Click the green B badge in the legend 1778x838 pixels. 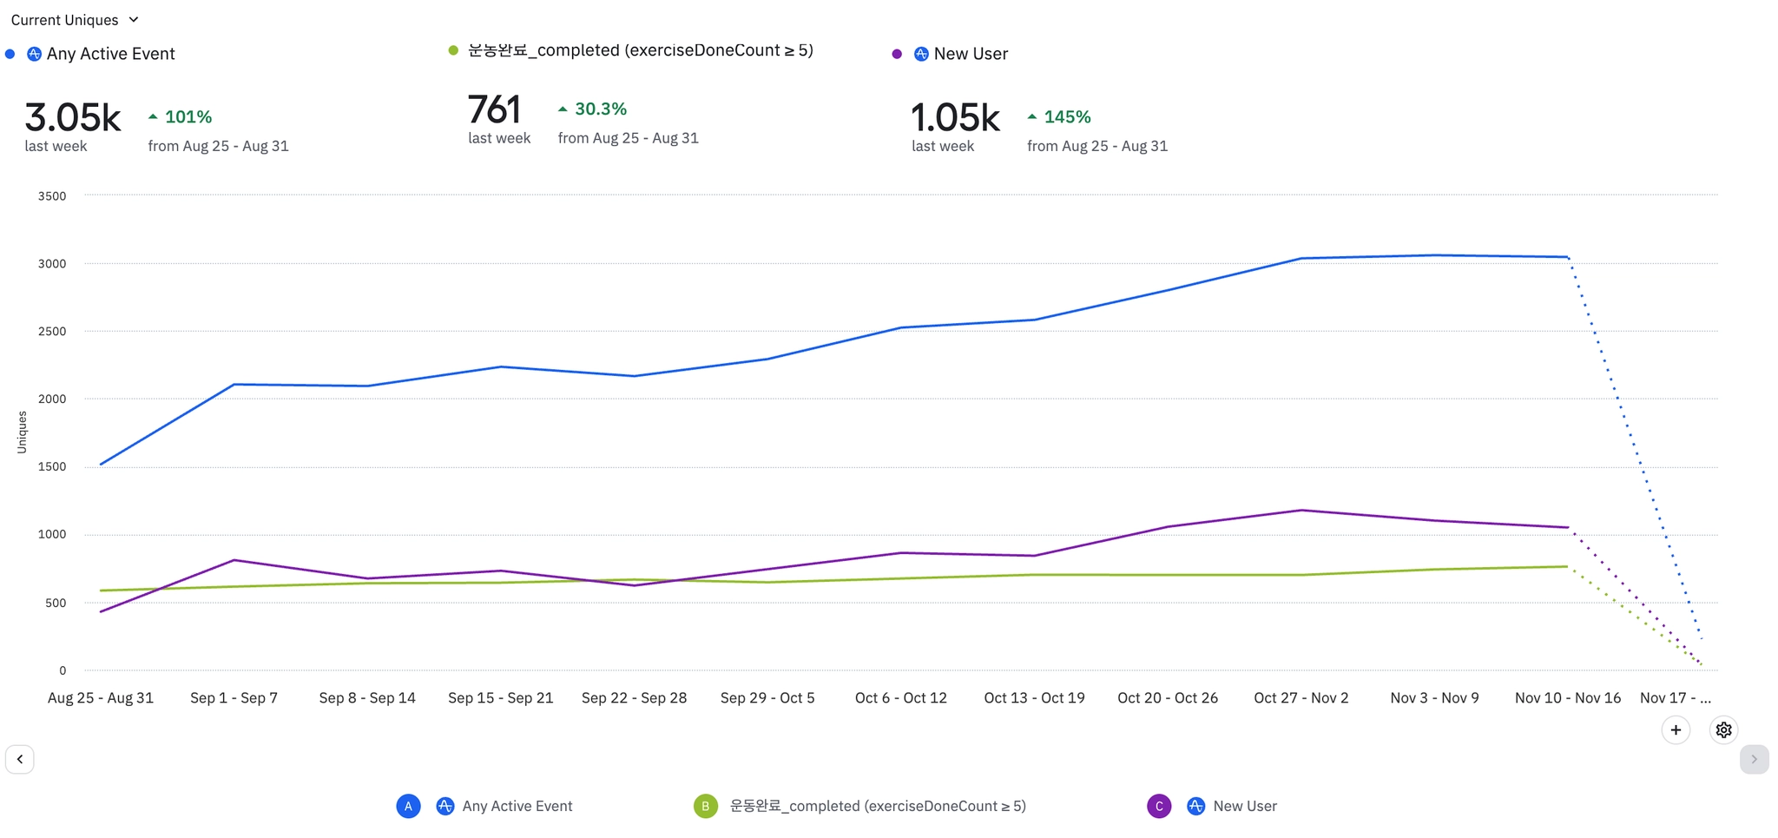706,806
